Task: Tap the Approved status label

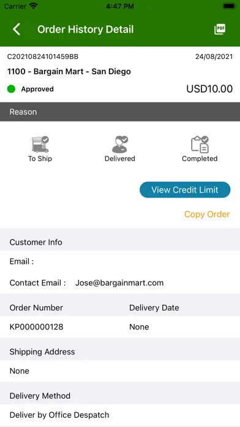Action: coord(37,89)
